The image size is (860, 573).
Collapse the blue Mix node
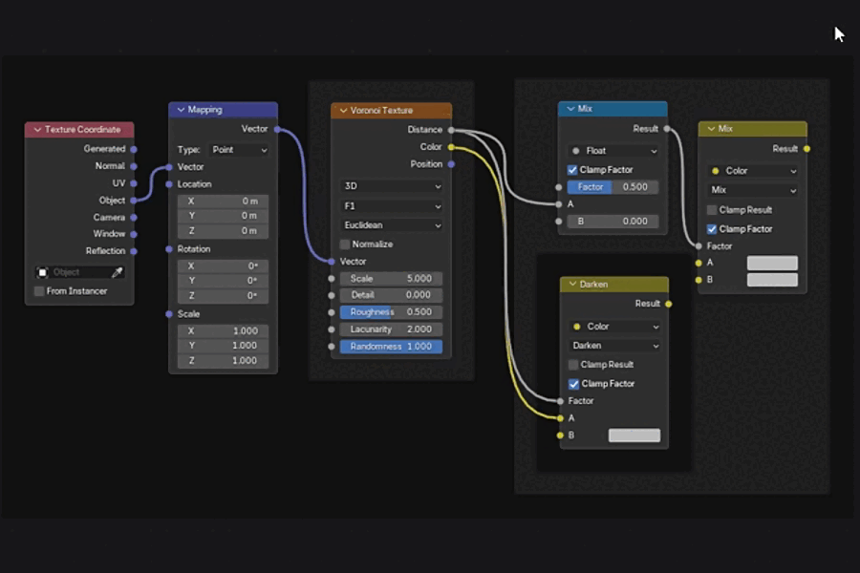click(x=570, y=109)
